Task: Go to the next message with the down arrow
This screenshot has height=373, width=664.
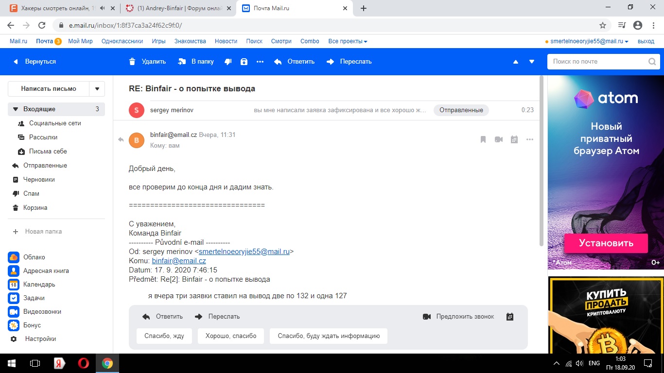Action: pyautogui.click(x=532, y=62)
